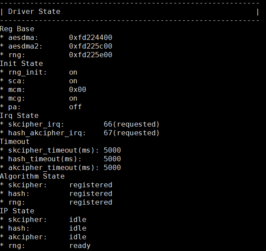
Task: Click the 'Driver State' header text
Action: (34, 12)
